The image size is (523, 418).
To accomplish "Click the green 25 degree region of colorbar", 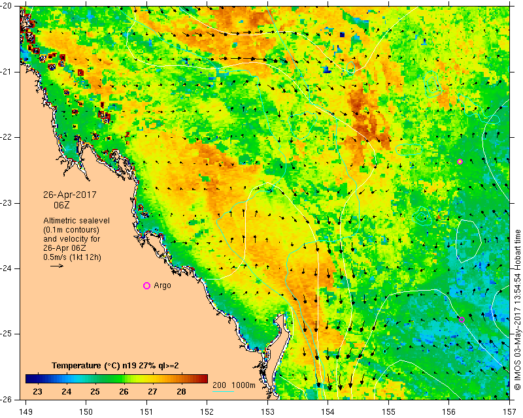I will (x=95, y=379).
